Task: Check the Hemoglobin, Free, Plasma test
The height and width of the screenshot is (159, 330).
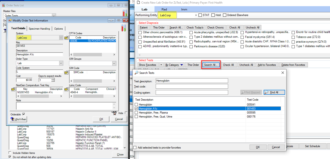Action: click(136, 113)
